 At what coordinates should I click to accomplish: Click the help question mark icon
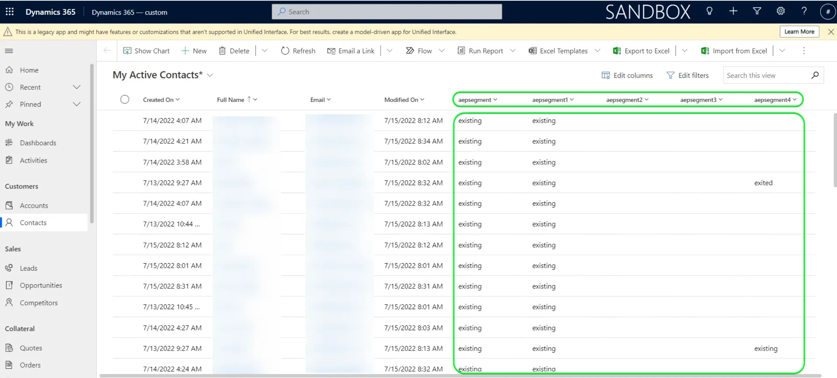(804, 11)
